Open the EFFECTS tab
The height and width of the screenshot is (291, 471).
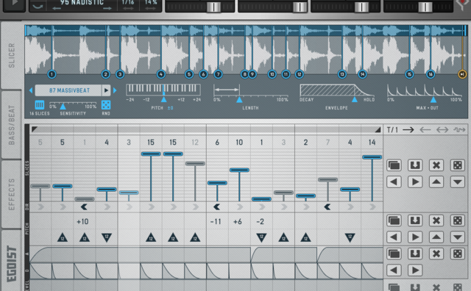point(12,195)
